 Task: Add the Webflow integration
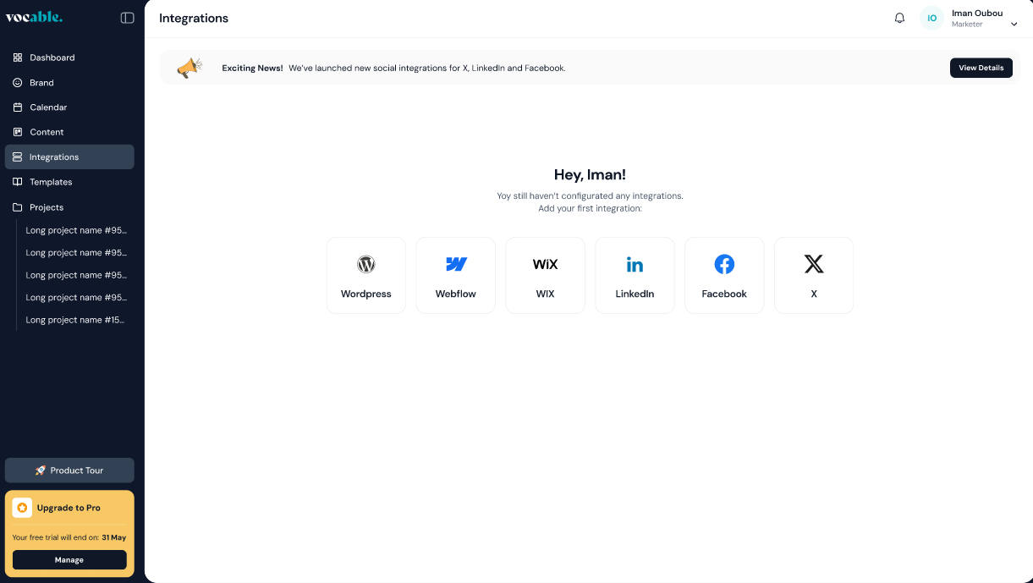point(455,275)
